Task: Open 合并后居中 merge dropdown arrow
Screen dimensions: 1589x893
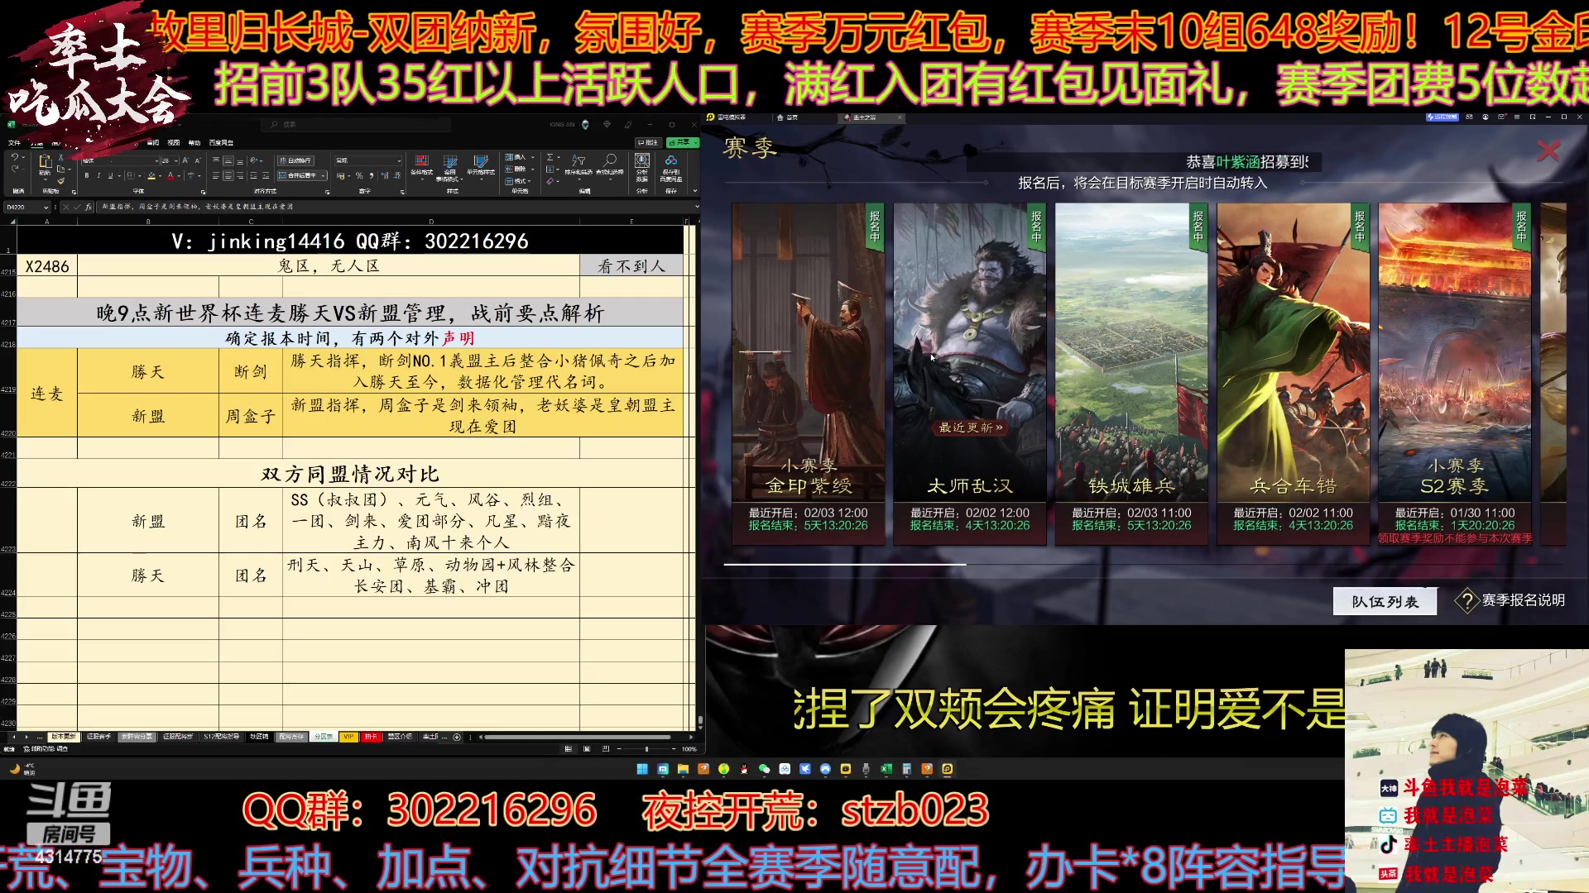Action: click(323, 175)
